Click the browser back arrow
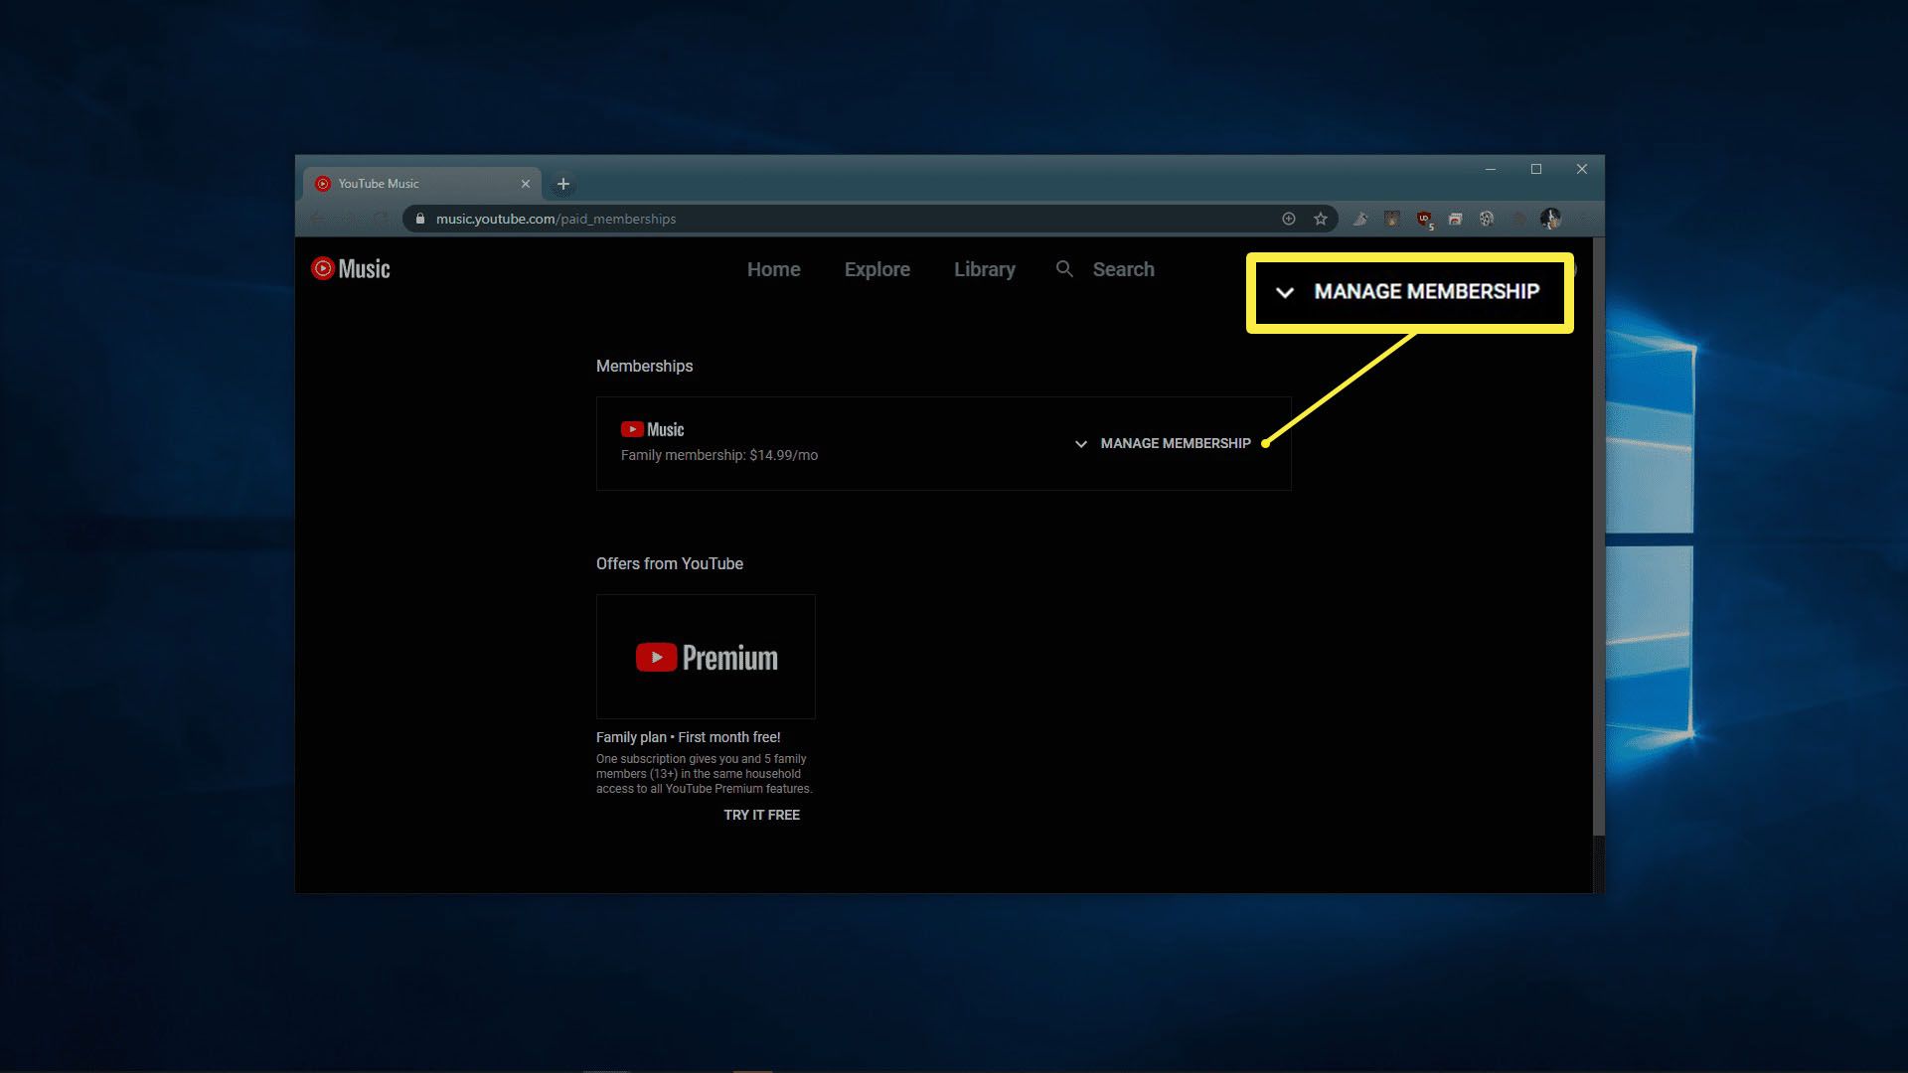This screenshot has height=1073, width=1908. (318, 219)
